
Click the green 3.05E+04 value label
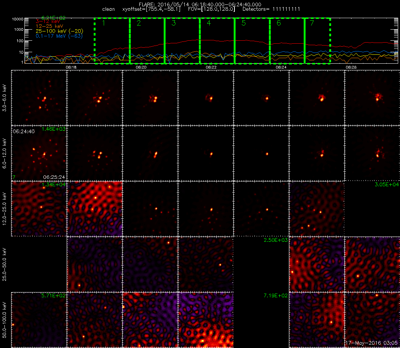387,185
